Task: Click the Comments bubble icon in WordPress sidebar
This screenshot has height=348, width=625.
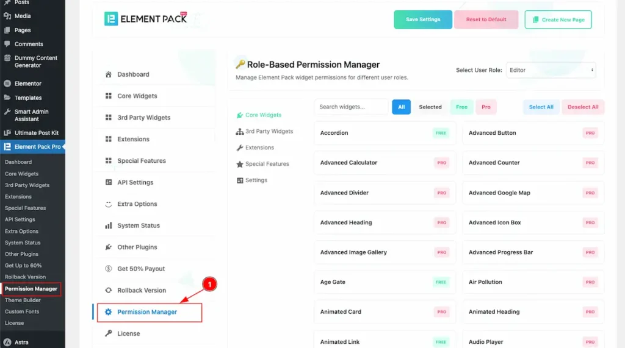Action: (x=7, y=44)
